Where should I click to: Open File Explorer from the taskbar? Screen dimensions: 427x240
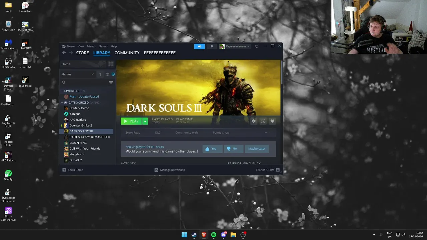(233, 235)
